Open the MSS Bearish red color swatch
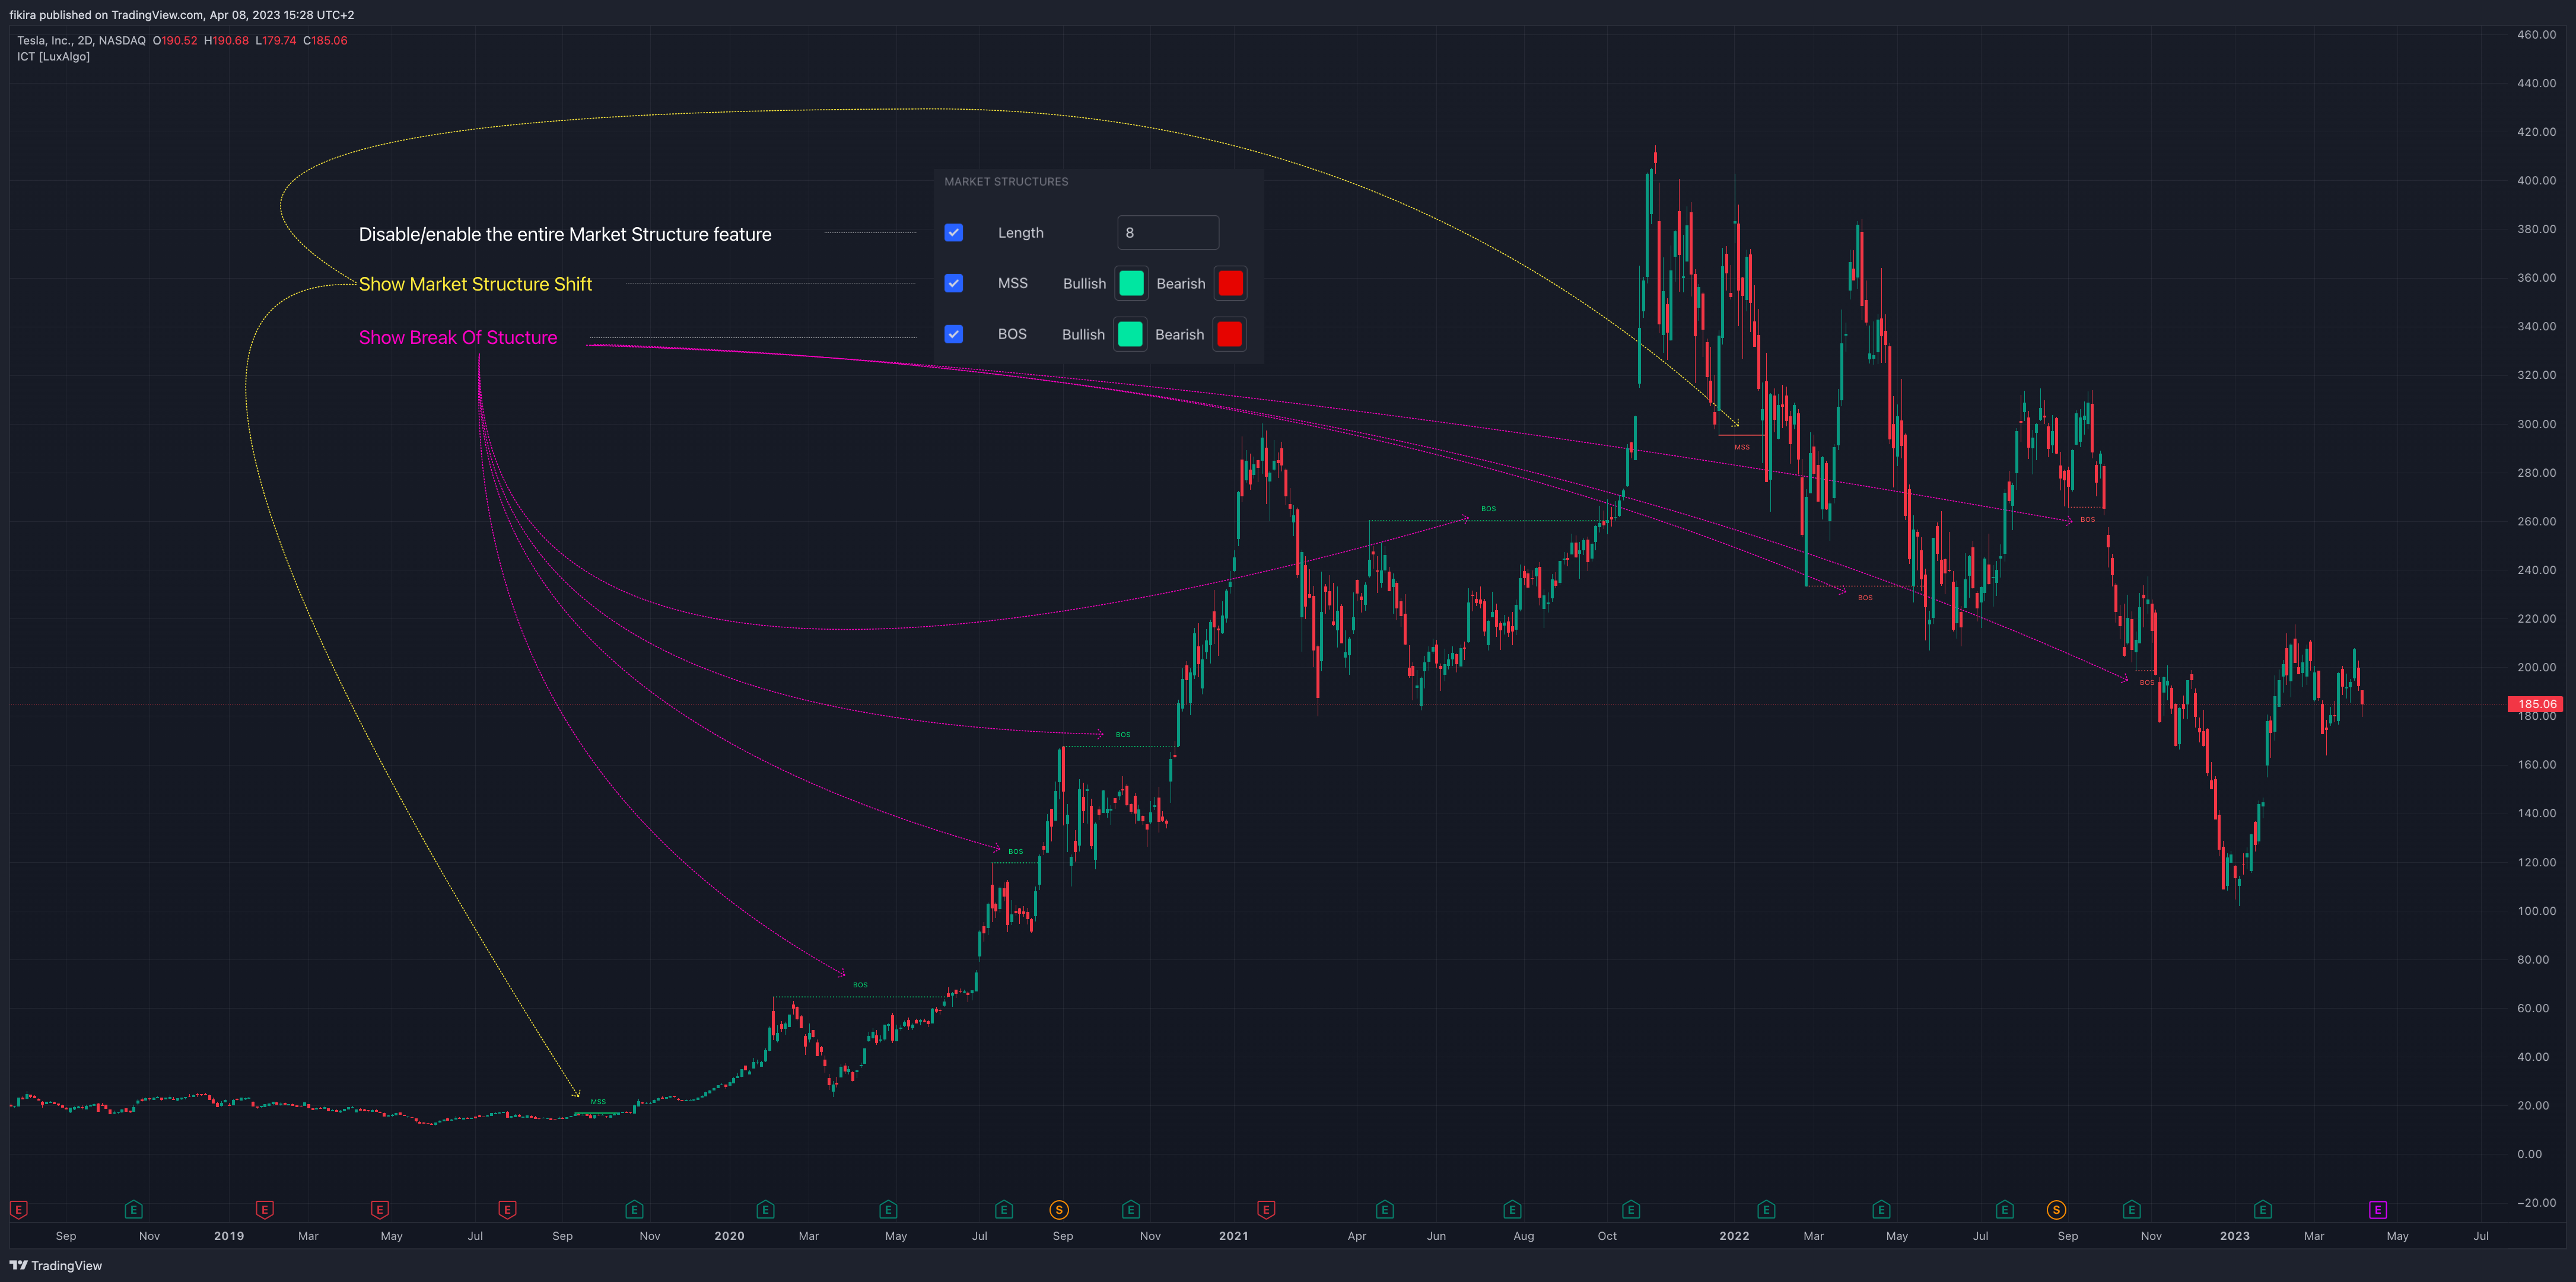 pyautogui.click(x=1231, y=284)
